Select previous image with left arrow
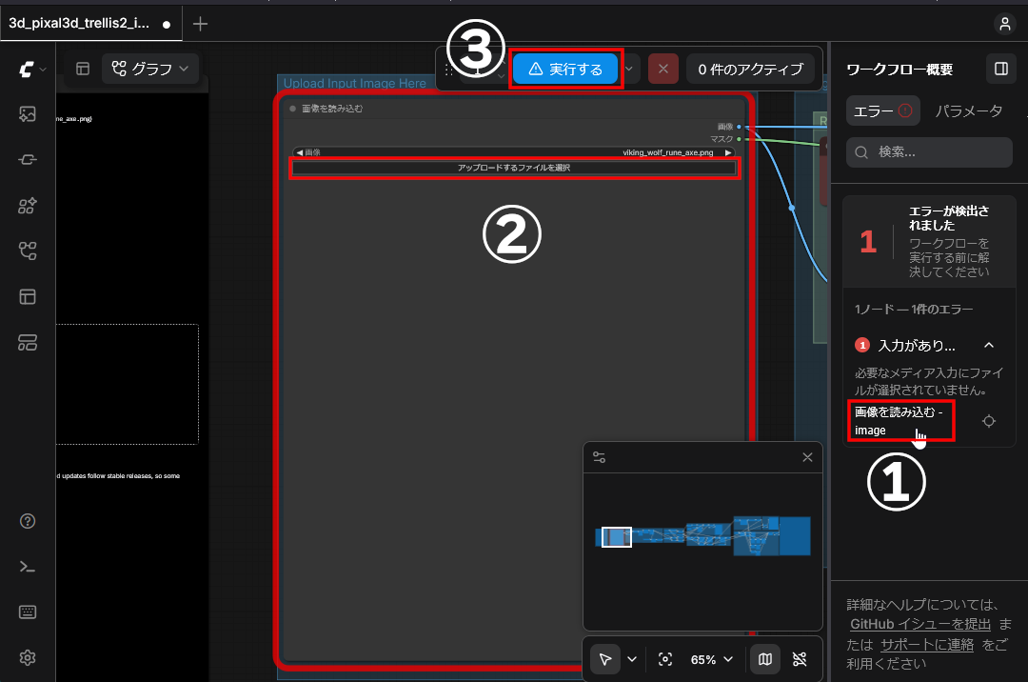The image size is (1028, 682). click(300, 152)
